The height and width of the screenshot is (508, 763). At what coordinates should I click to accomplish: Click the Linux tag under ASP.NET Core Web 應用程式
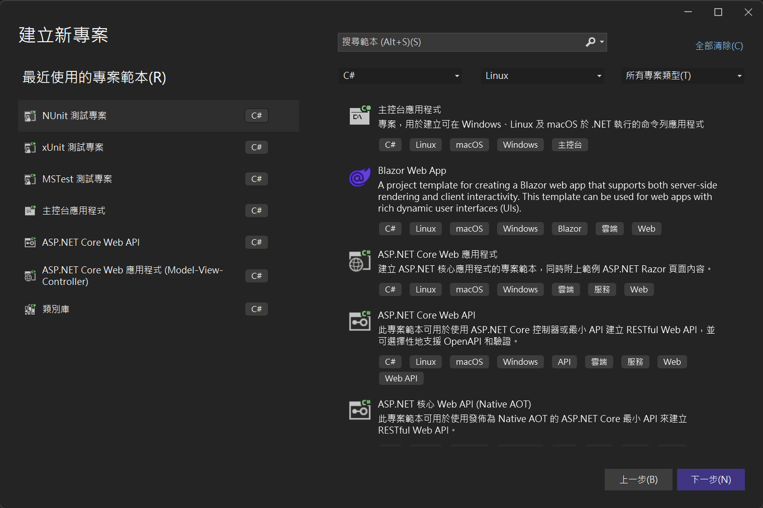426,290
